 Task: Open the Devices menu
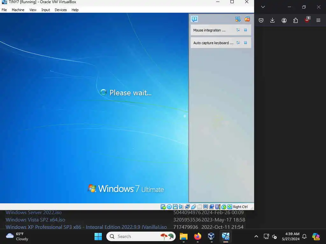click(x=60, y=10)
